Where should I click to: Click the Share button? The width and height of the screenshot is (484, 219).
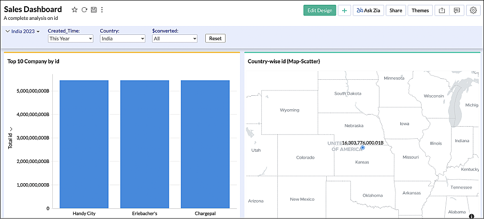coord(396,11)
